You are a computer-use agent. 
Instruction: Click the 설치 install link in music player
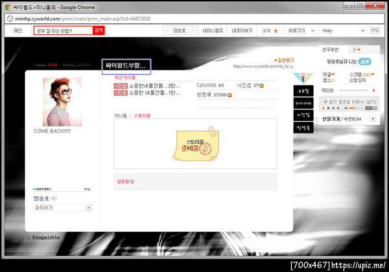click(371, 102)
